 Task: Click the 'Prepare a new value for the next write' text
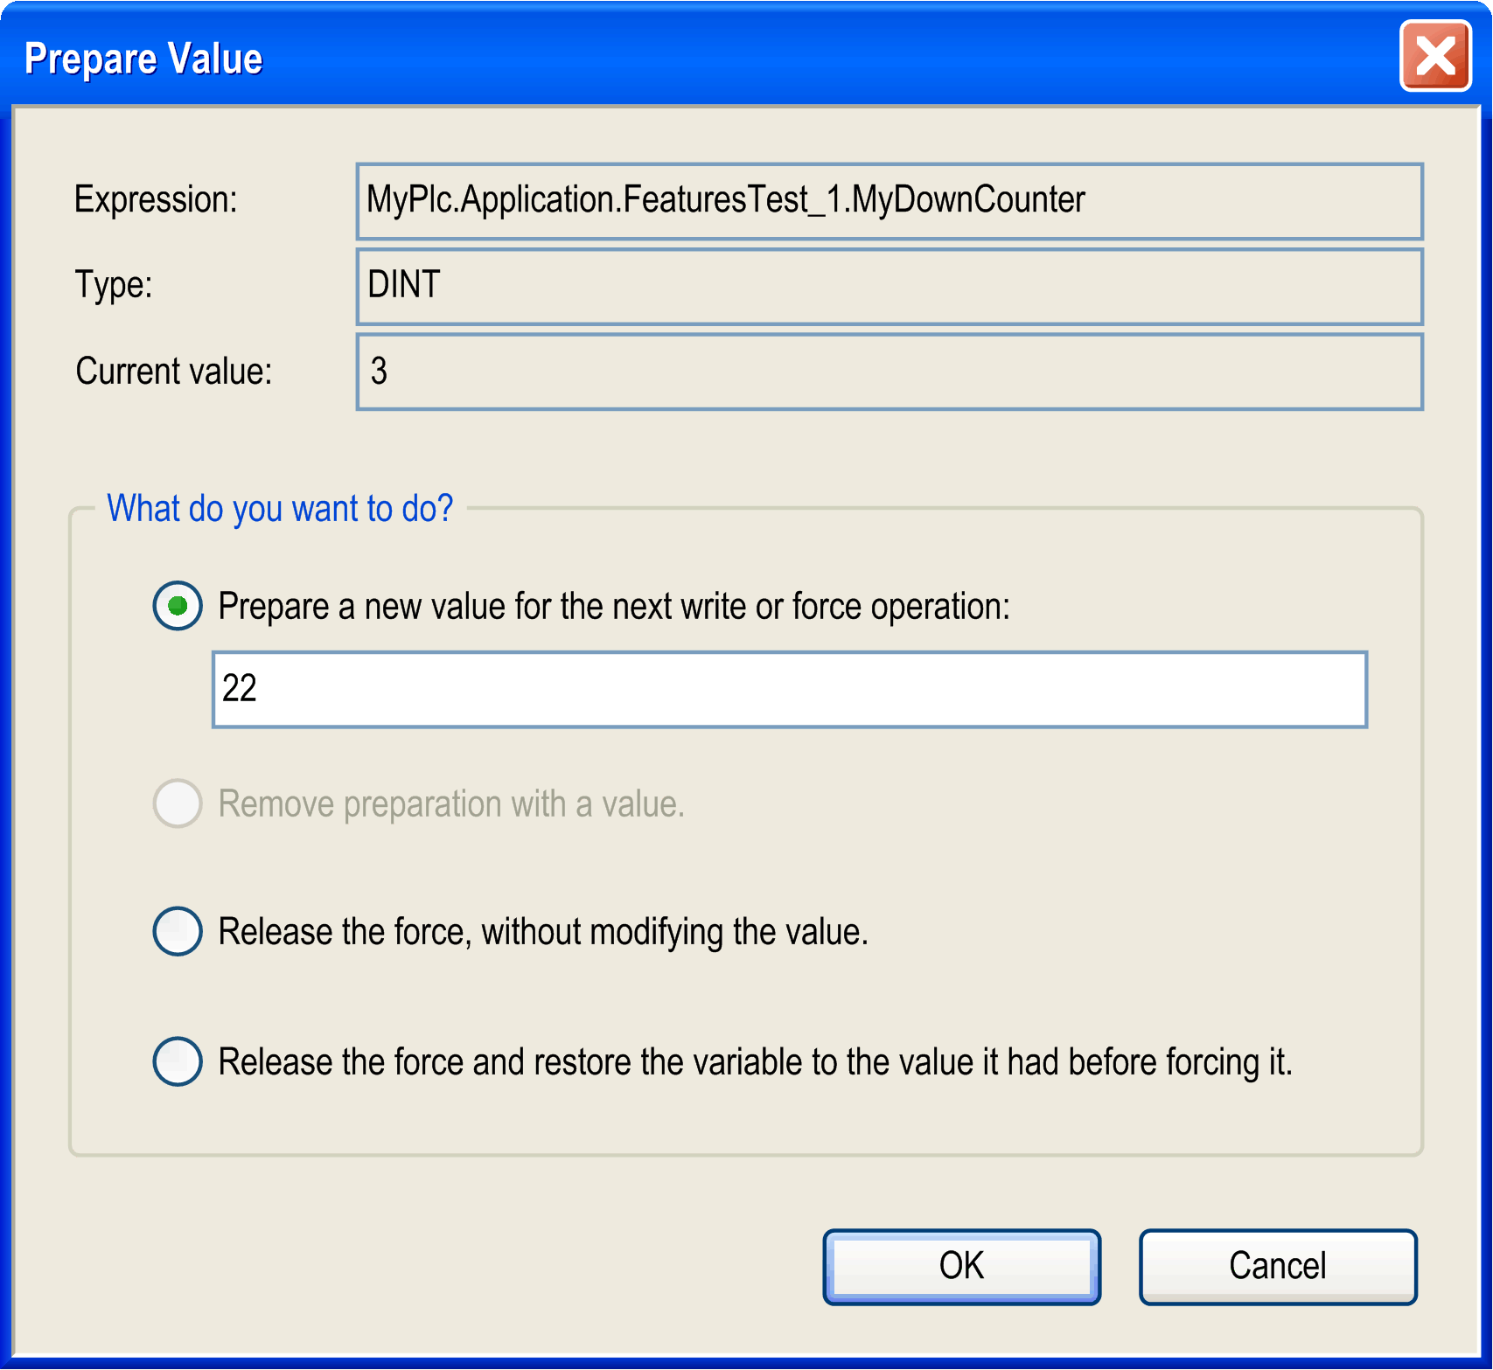(x=613, y=606)
